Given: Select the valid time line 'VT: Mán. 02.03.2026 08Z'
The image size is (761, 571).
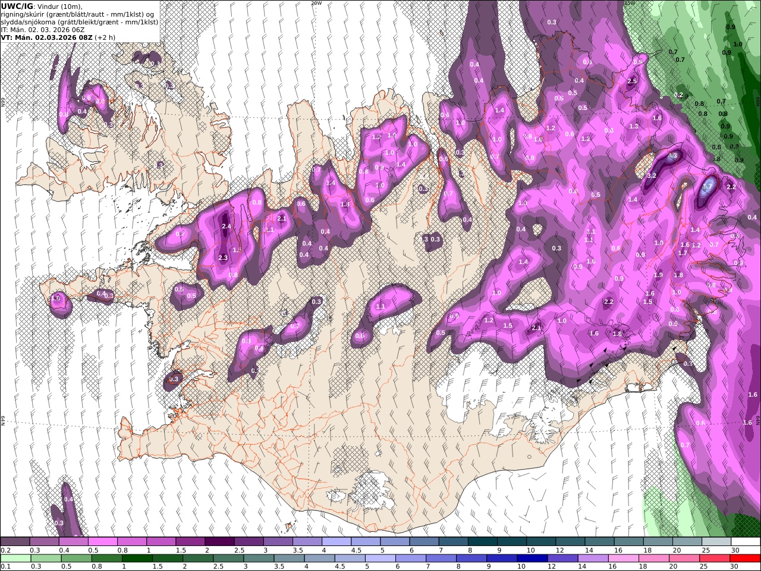Looking at the screenshot, I should (46, 37).
